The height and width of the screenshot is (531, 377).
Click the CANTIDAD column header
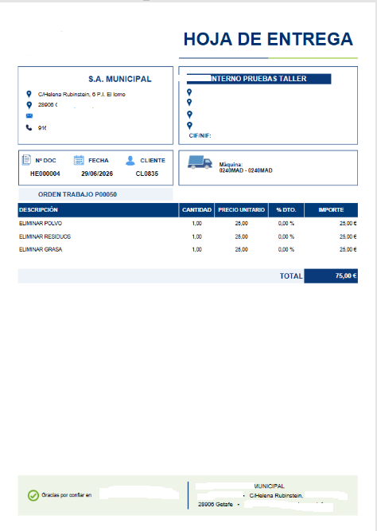click(196, 210)
